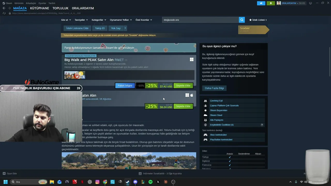
Task: Switch to the KÜTÜPHANE tab
Action: [40, 8]
